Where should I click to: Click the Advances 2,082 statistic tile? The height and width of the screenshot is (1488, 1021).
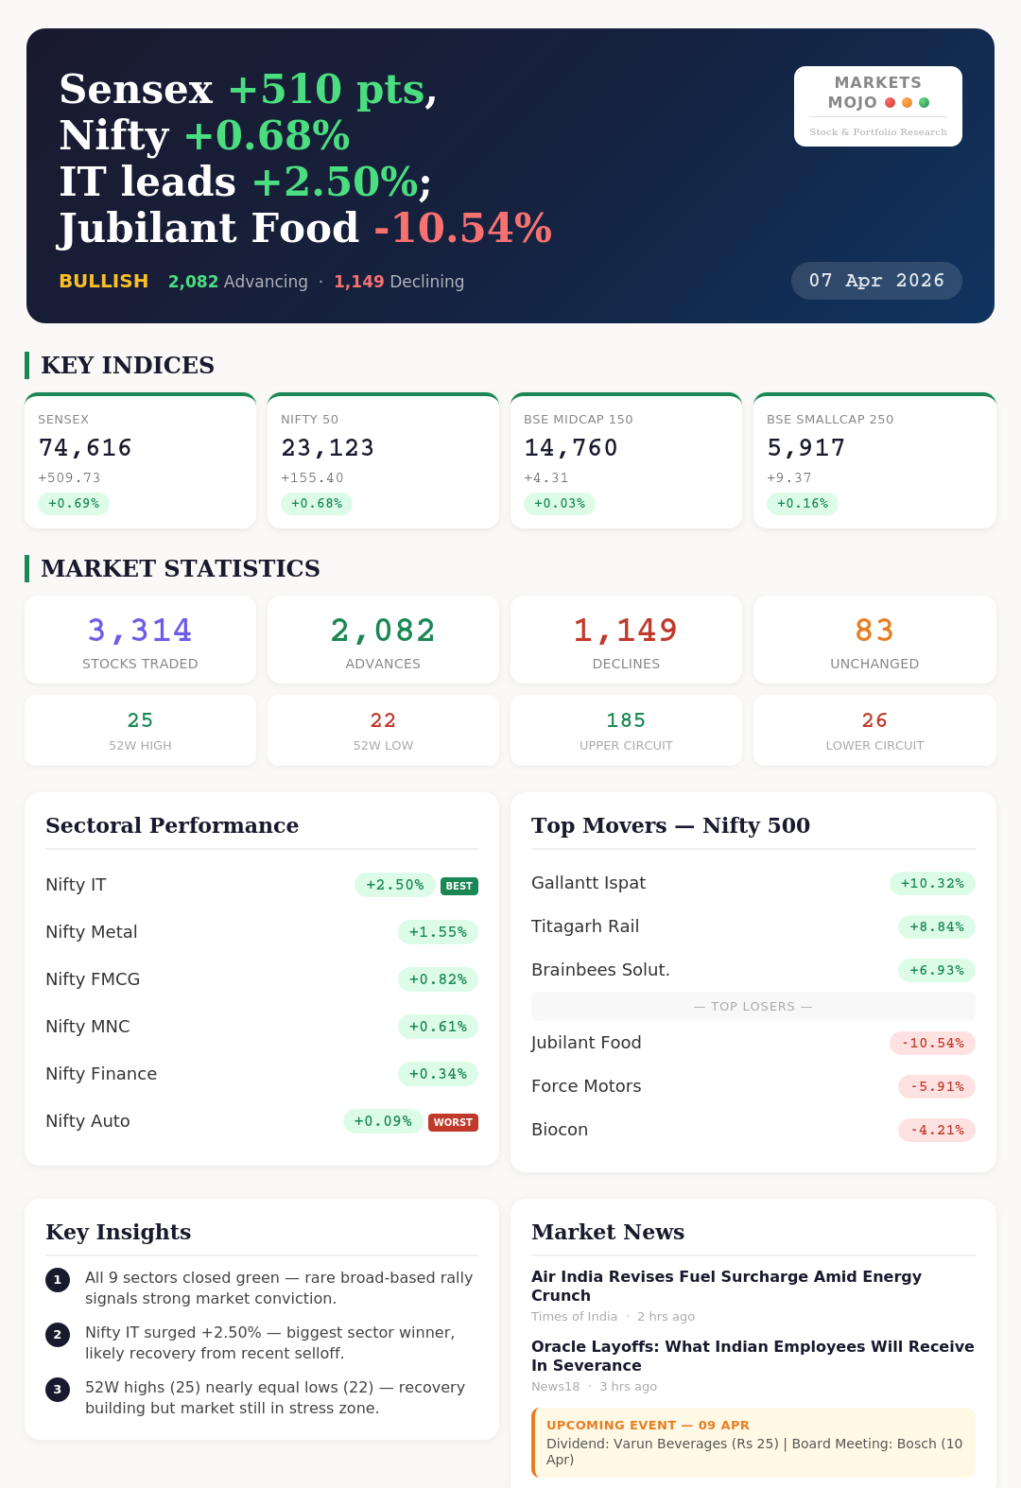click(383, 640)
